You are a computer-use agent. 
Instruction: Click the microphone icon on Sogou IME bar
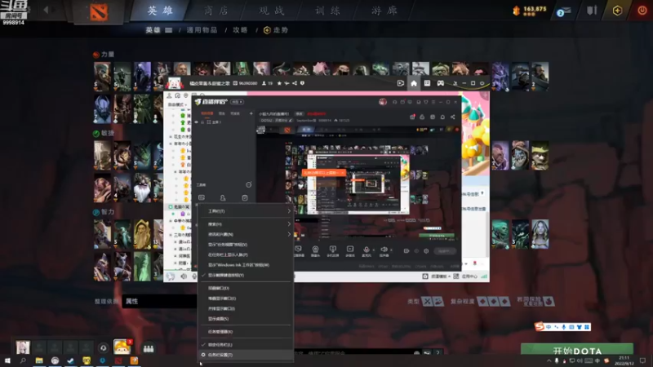pyautogui.click(x=564, y=327)
